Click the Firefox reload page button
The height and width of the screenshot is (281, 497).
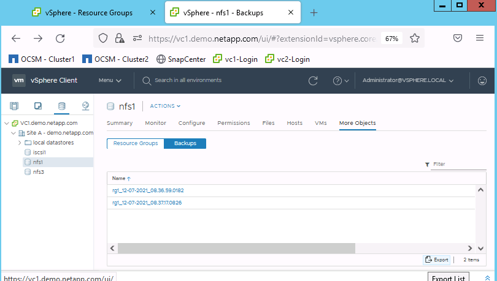coord(60,38)
